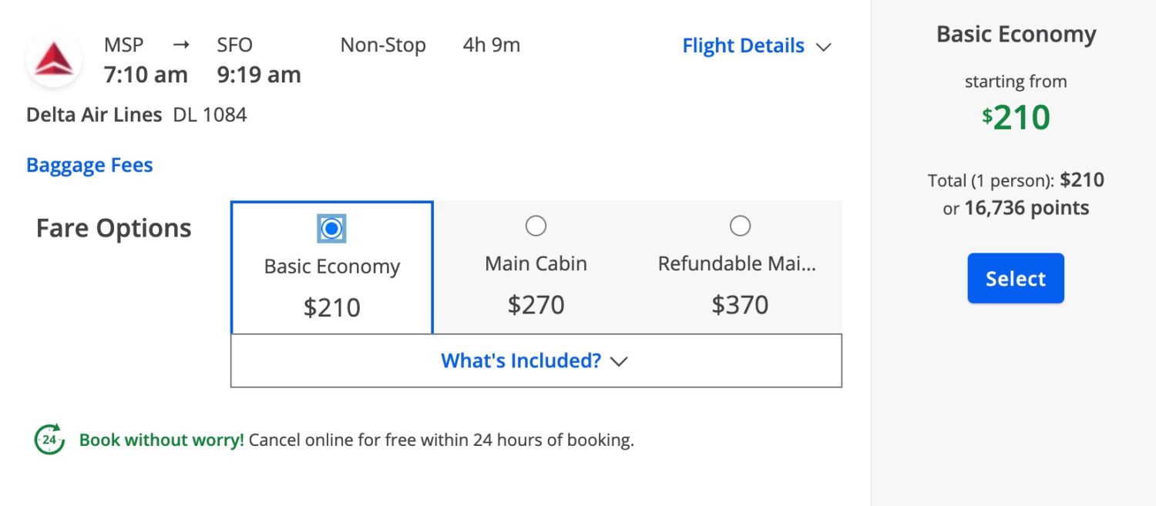1156x506 pixels.
Task: Select the Main Cabin radio button
Action: click(536, 225)
